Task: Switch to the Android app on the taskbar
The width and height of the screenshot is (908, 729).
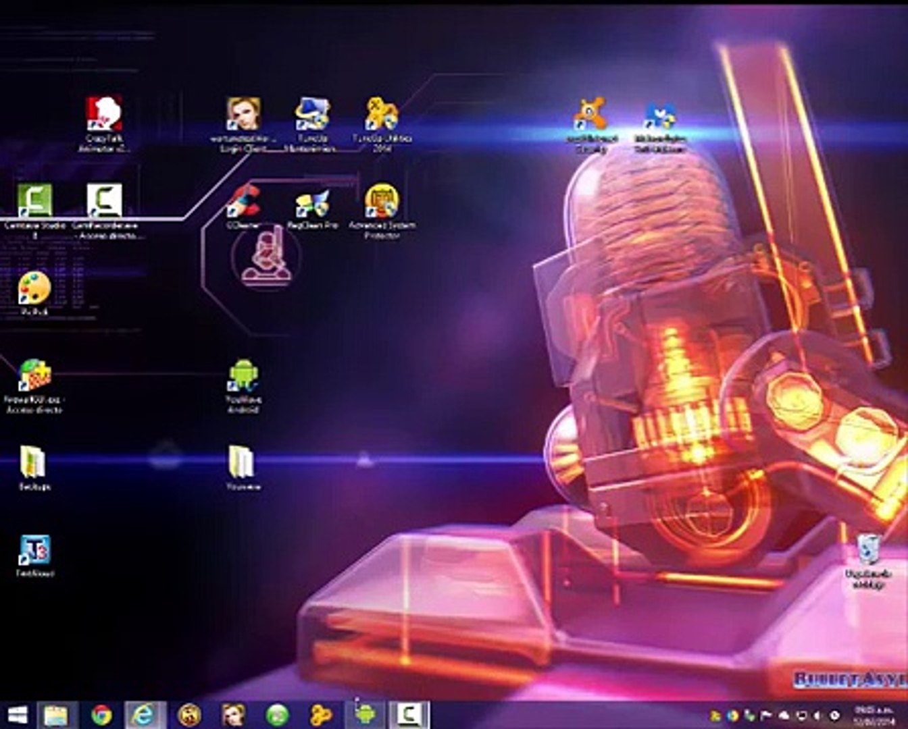Action: [x=365, y=715]
